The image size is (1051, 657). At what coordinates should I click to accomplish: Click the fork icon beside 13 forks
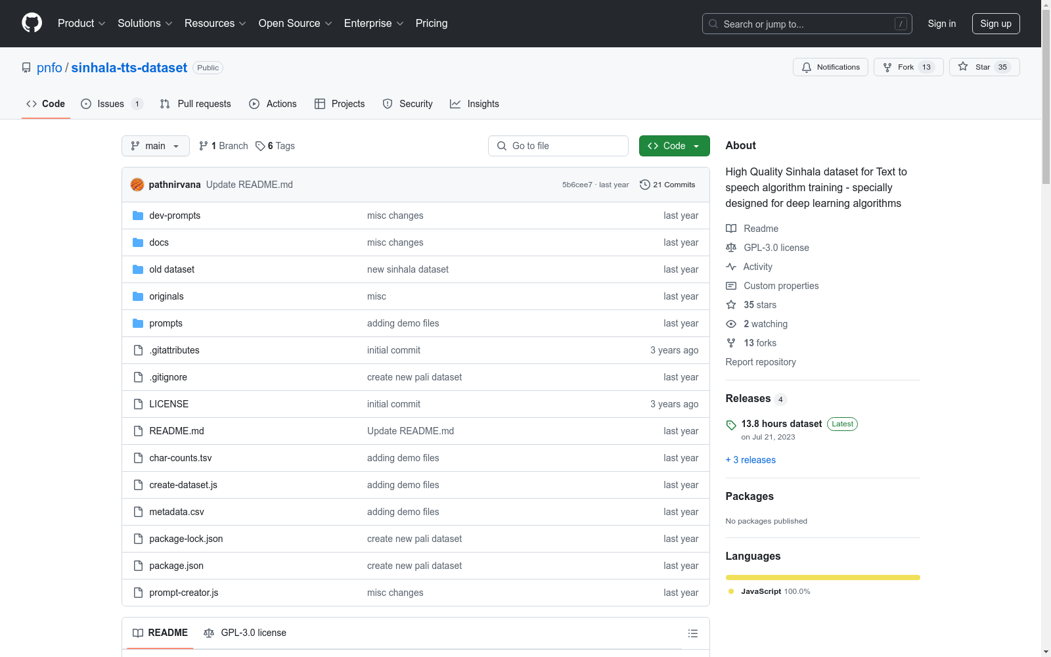(731, 343)
